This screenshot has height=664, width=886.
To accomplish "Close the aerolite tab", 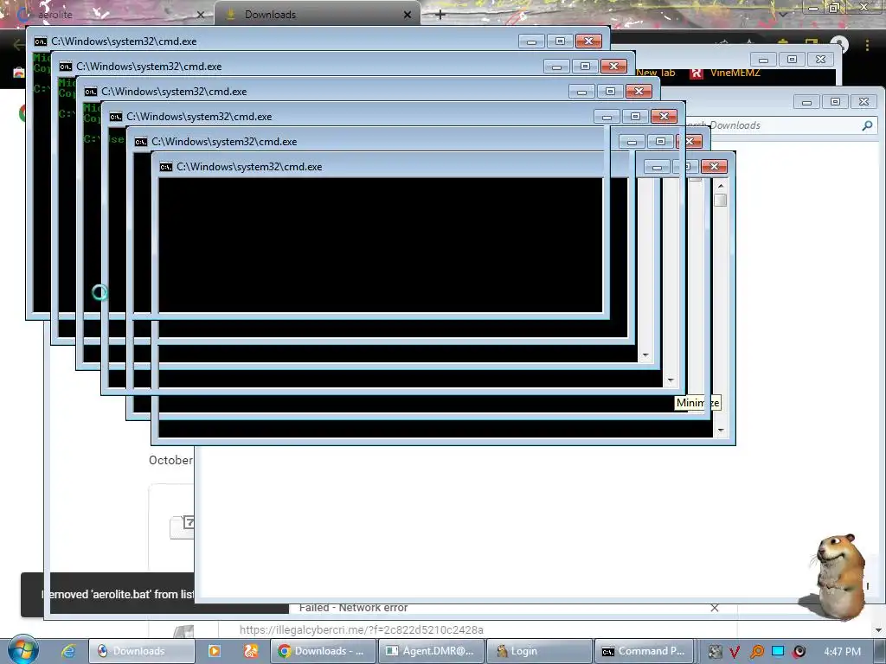I will tap(200, 15).
